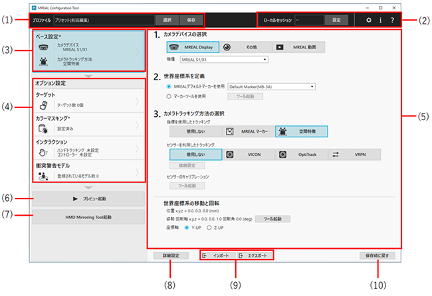
Task: Click the インタラクション hand icon
Action: [x=43, y=153]
